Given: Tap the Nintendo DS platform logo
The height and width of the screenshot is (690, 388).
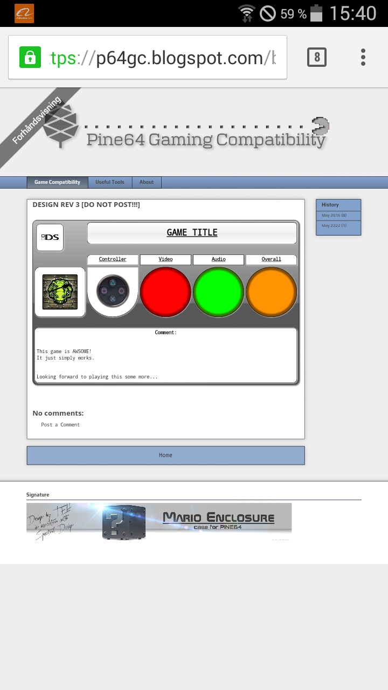Looking at the screenshot, I should pos(50,238).
